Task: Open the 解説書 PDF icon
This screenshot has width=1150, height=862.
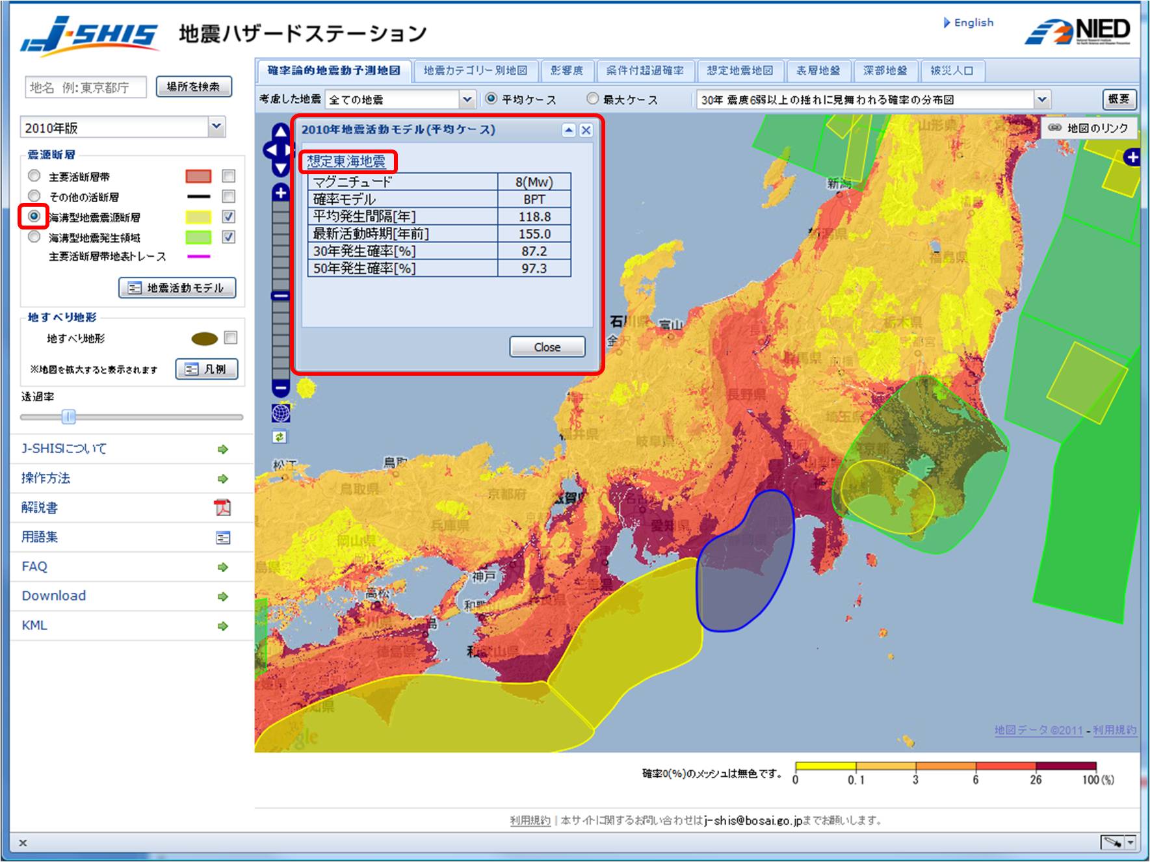Action: tap(222, 508)
